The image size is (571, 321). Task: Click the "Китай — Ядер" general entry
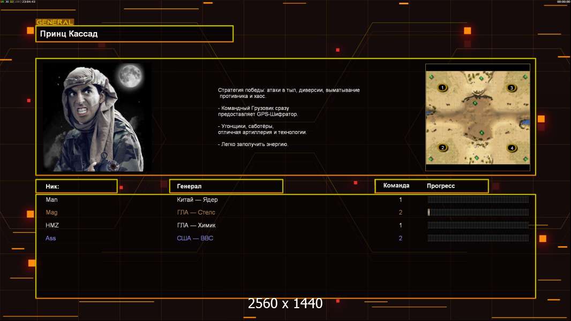coord(197,200)
